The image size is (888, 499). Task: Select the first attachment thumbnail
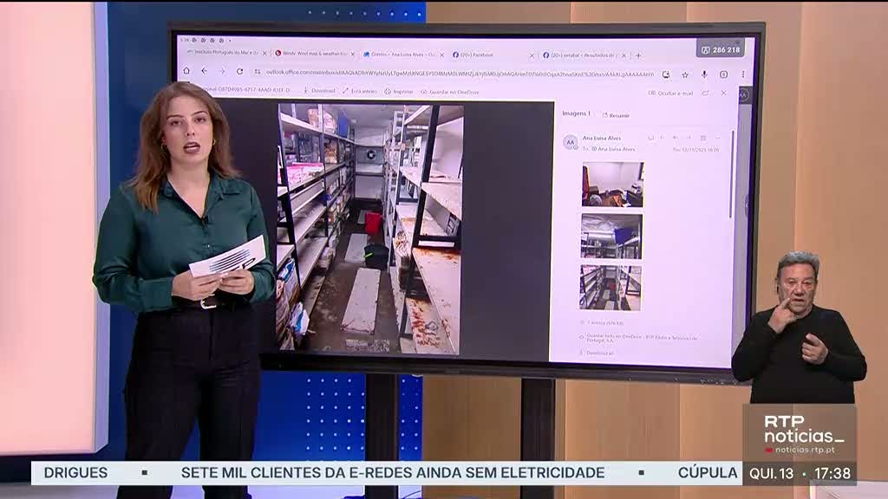pyautogui.click(x=612, y=184)
